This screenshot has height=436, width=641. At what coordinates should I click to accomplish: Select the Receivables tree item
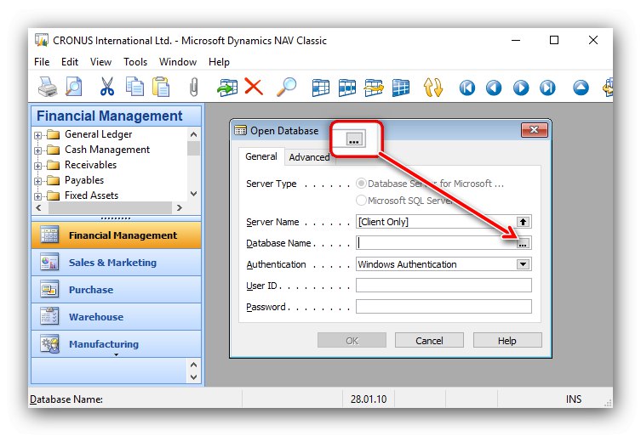[91, 165]
